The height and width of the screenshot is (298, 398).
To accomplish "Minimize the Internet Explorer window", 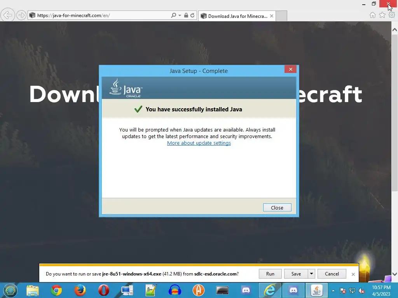I will click(x=364, y=4).
